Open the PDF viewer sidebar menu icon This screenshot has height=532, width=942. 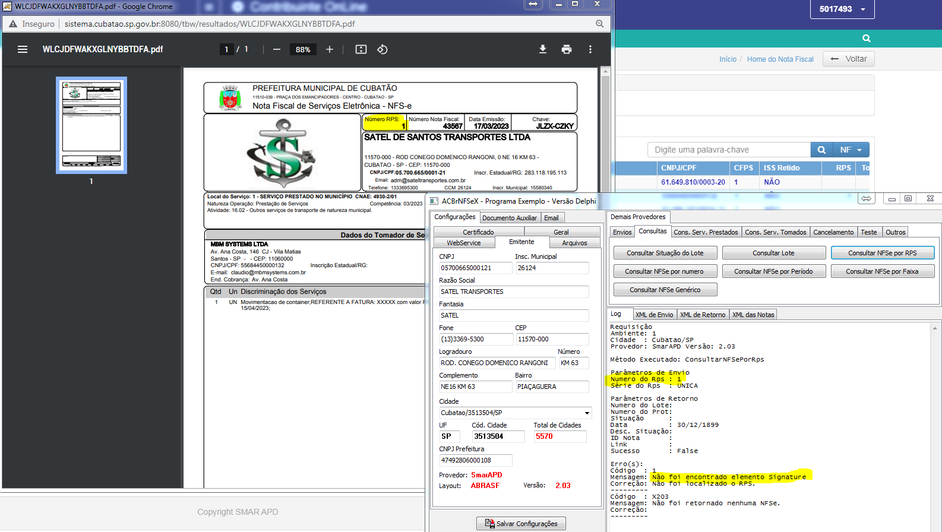[23, 49]
